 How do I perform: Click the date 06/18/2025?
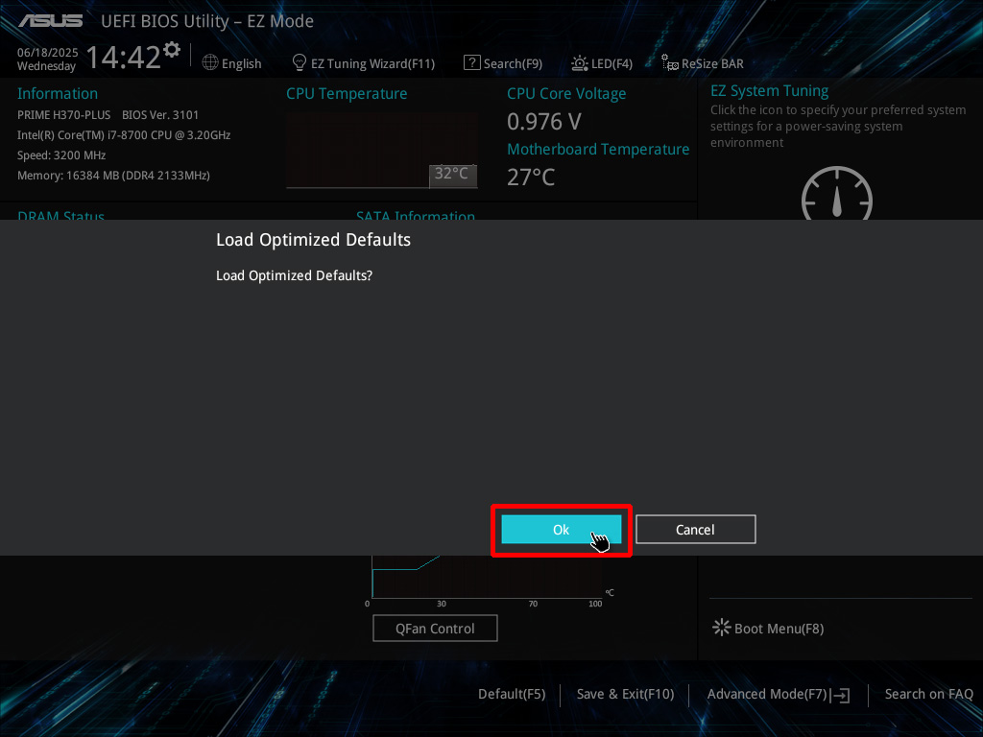tap(48, 52)
